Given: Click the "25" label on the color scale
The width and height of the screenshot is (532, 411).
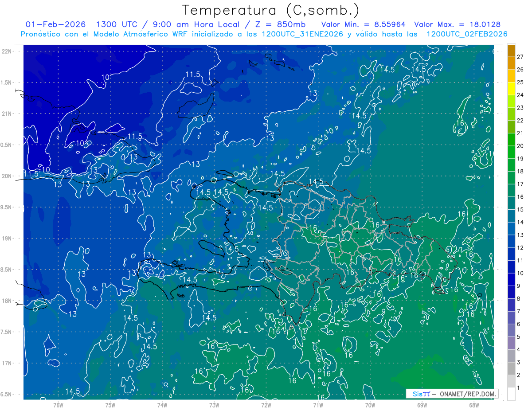Looking at the screenshot, I should pyautogui.click(x=520, y=82).
